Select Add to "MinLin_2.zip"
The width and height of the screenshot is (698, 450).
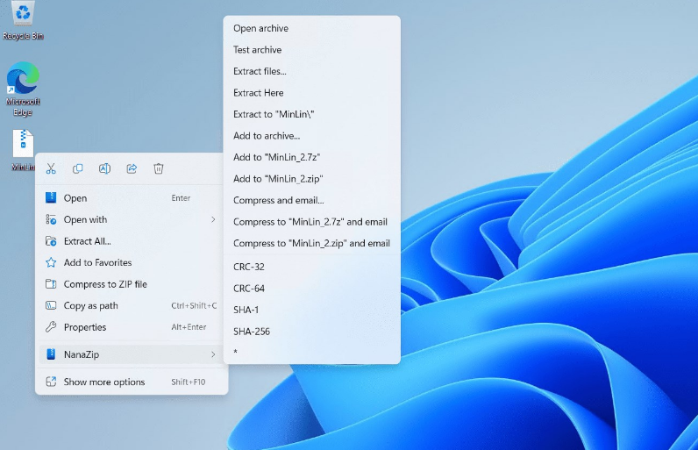[x=311, y=179]
